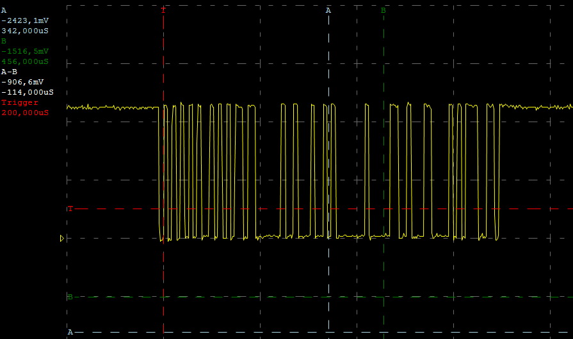Click the white A voltage cursor label
The image size is (573, 339).
(70, 332)
